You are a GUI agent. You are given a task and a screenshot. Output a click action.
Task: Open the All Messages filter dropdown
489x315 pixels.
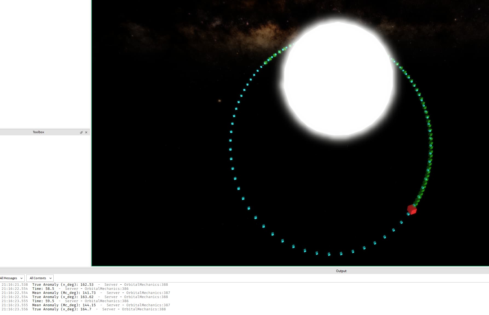(x=12, y=278)
